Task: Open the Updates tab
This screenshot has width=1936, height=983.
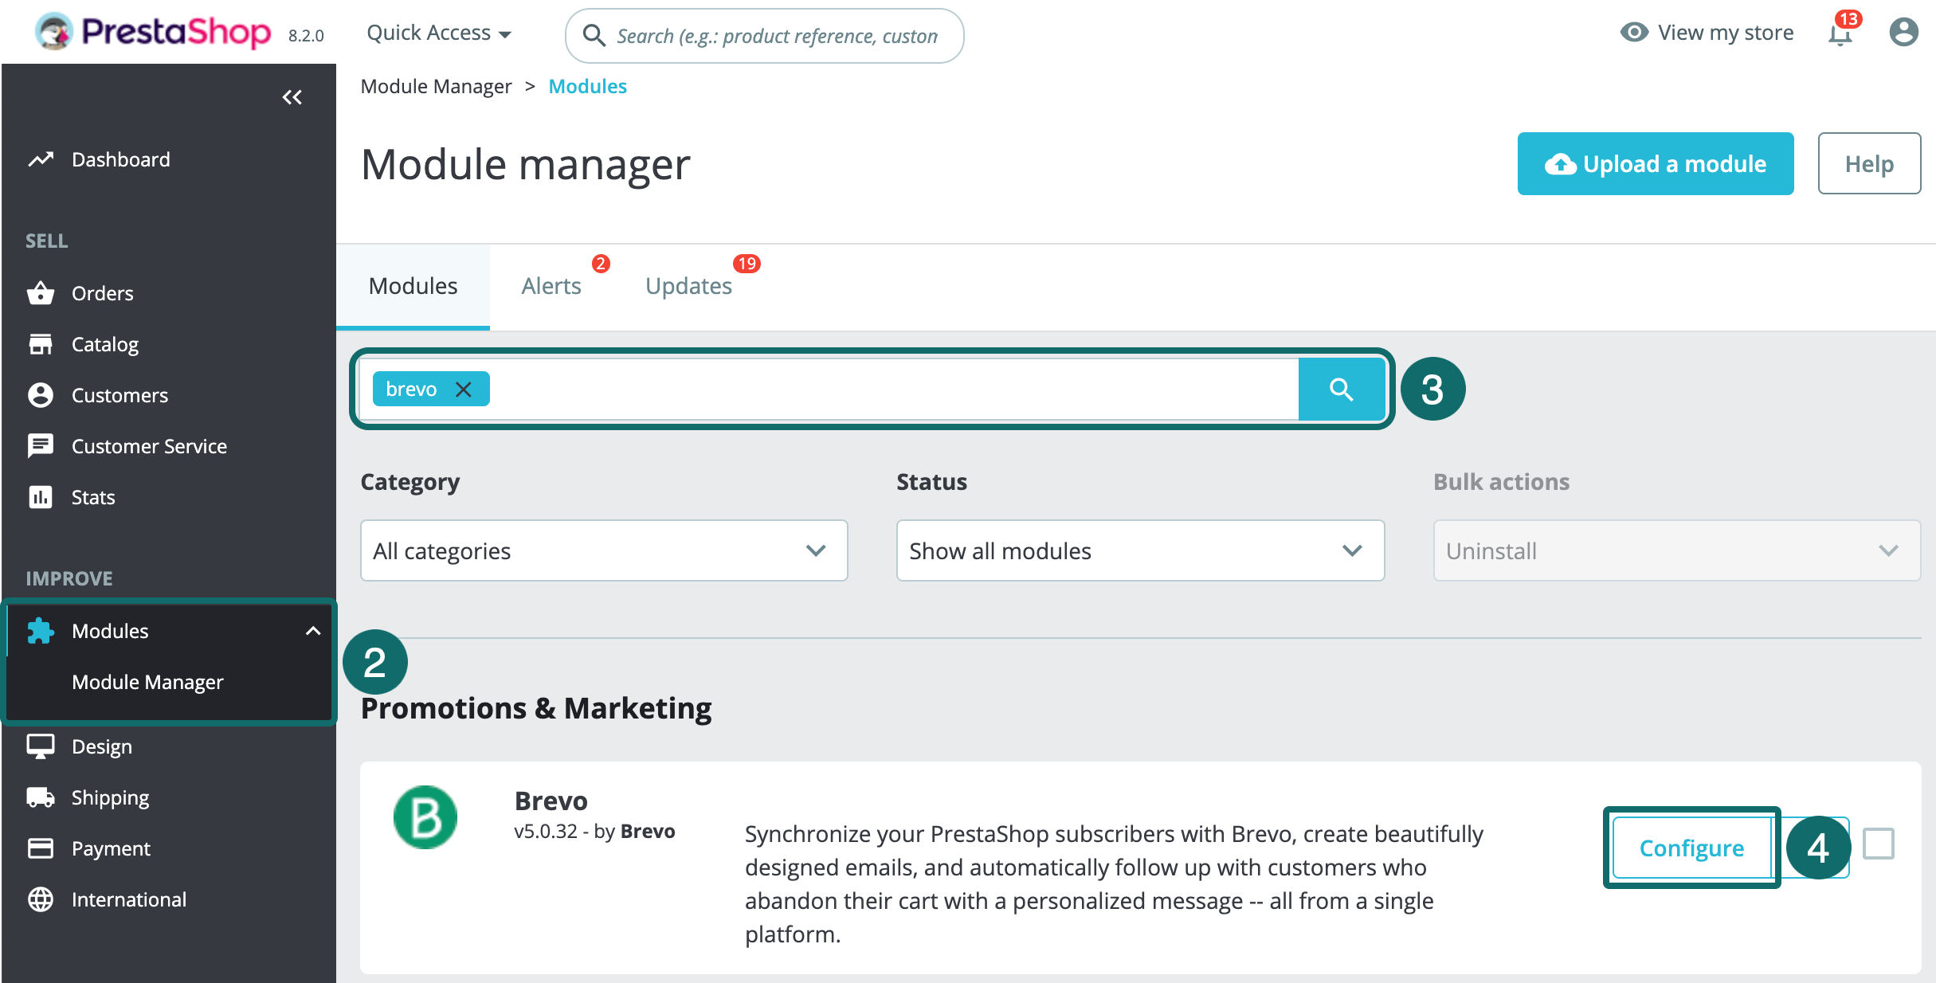Action: (x=688, y=285)
